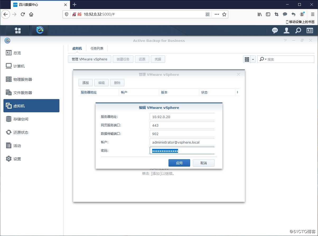Click 数据传输端口 input field
This screenshot has height=236, width=318.
182,134
